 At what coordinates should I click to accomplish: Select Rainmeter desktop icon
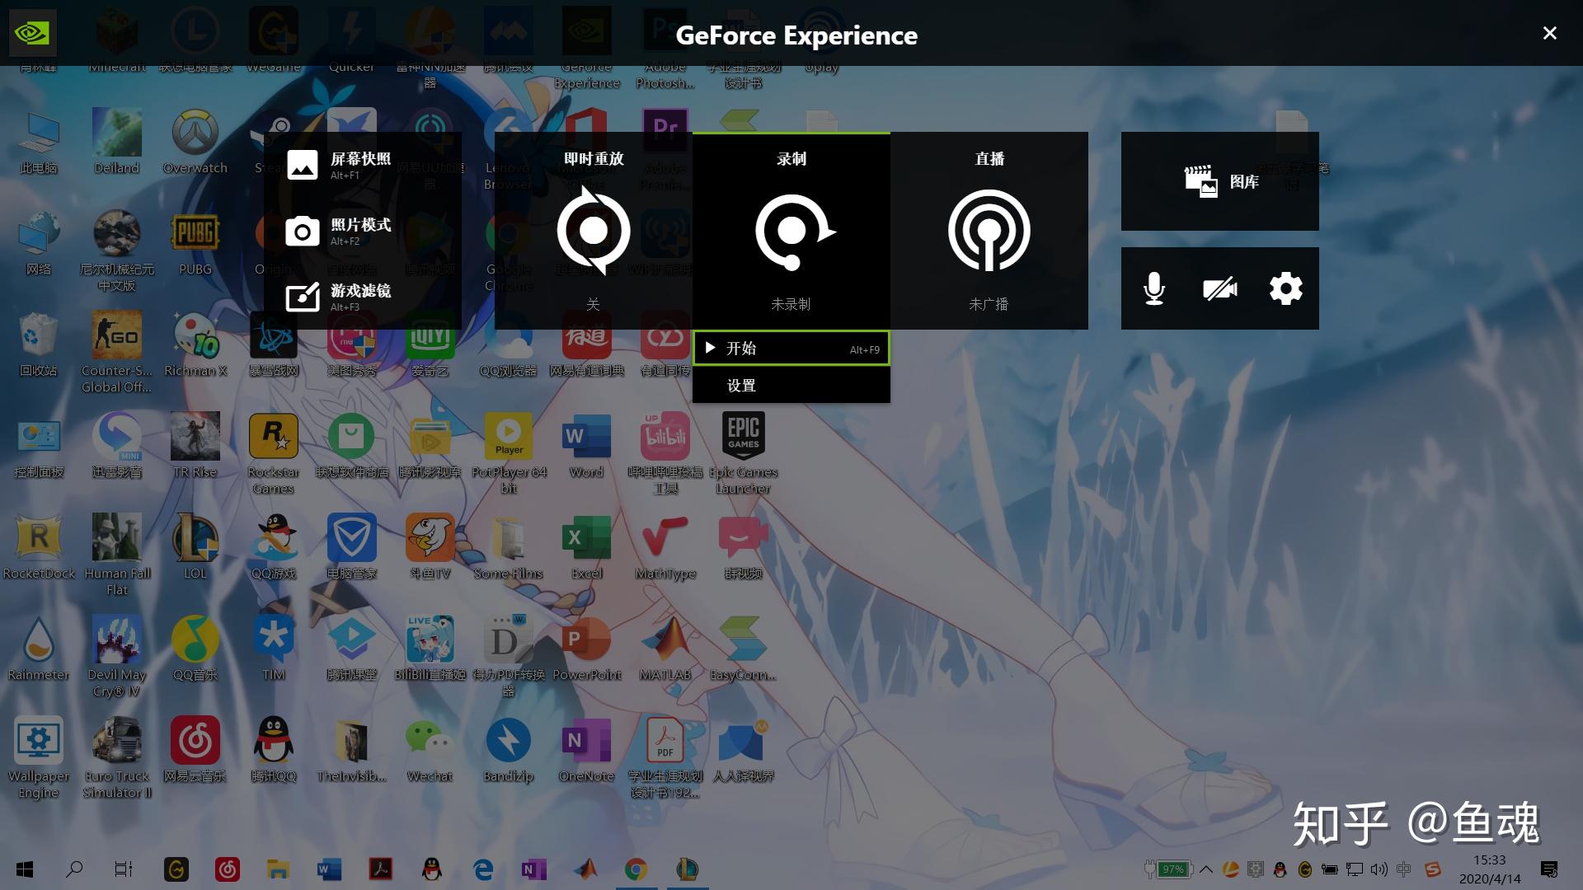[x=39, y=649]
